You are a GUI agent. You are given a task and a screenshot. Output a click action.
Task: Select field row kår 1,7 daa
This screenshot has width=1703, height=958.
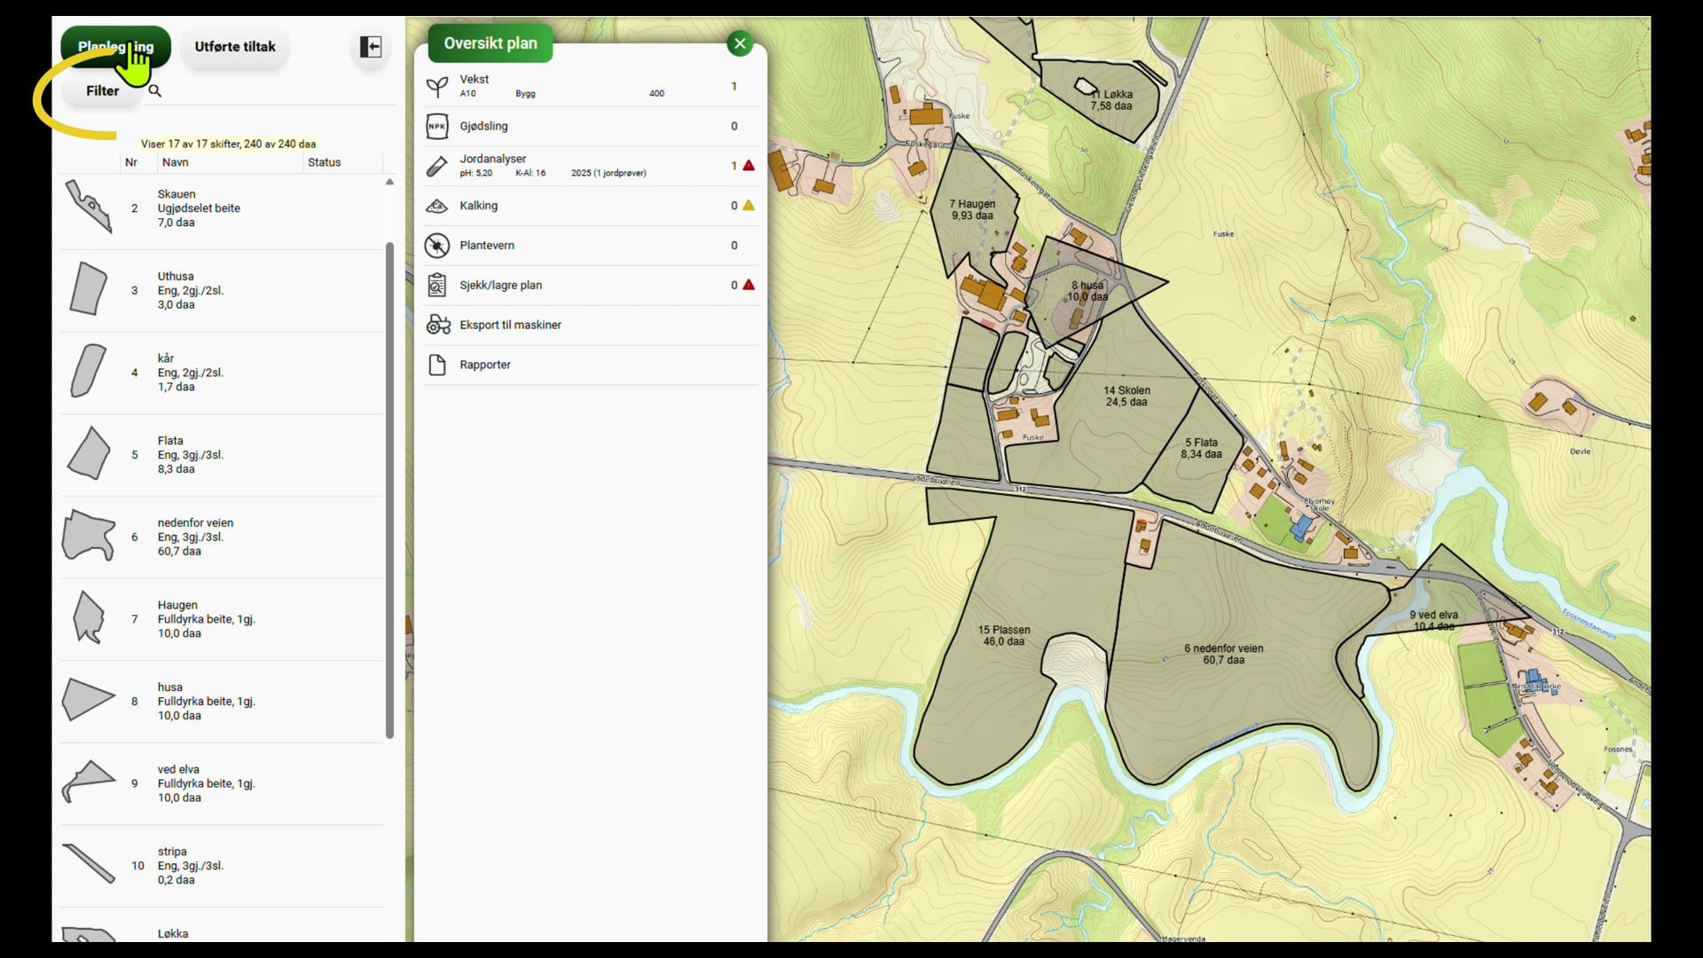(x=222, y=373)
